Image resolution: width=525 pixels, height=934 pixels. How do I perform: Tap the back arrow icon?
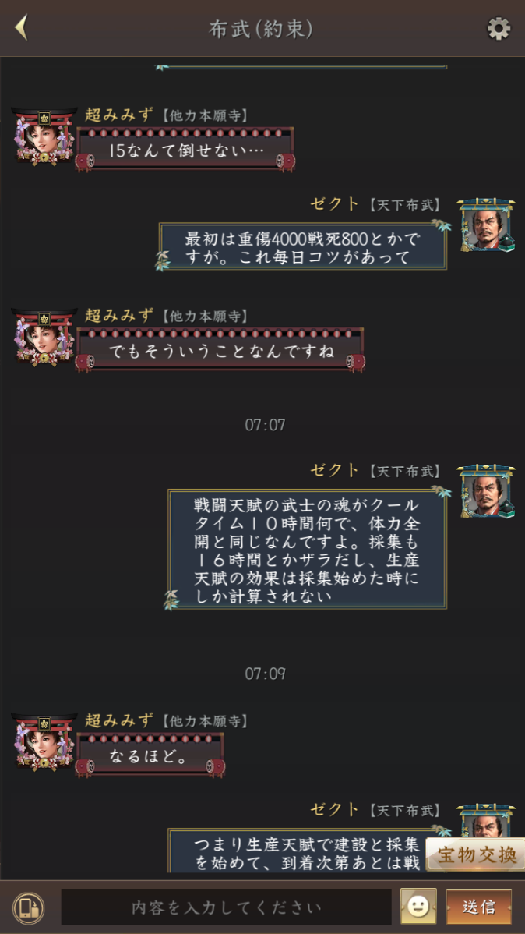point(22,27)
